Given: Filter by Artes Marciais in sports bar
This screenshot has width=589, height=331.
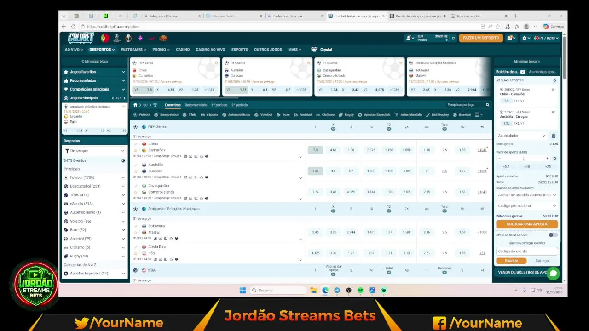Looking at the screenshot, I should pyautogui.click(x=409, y=114).
